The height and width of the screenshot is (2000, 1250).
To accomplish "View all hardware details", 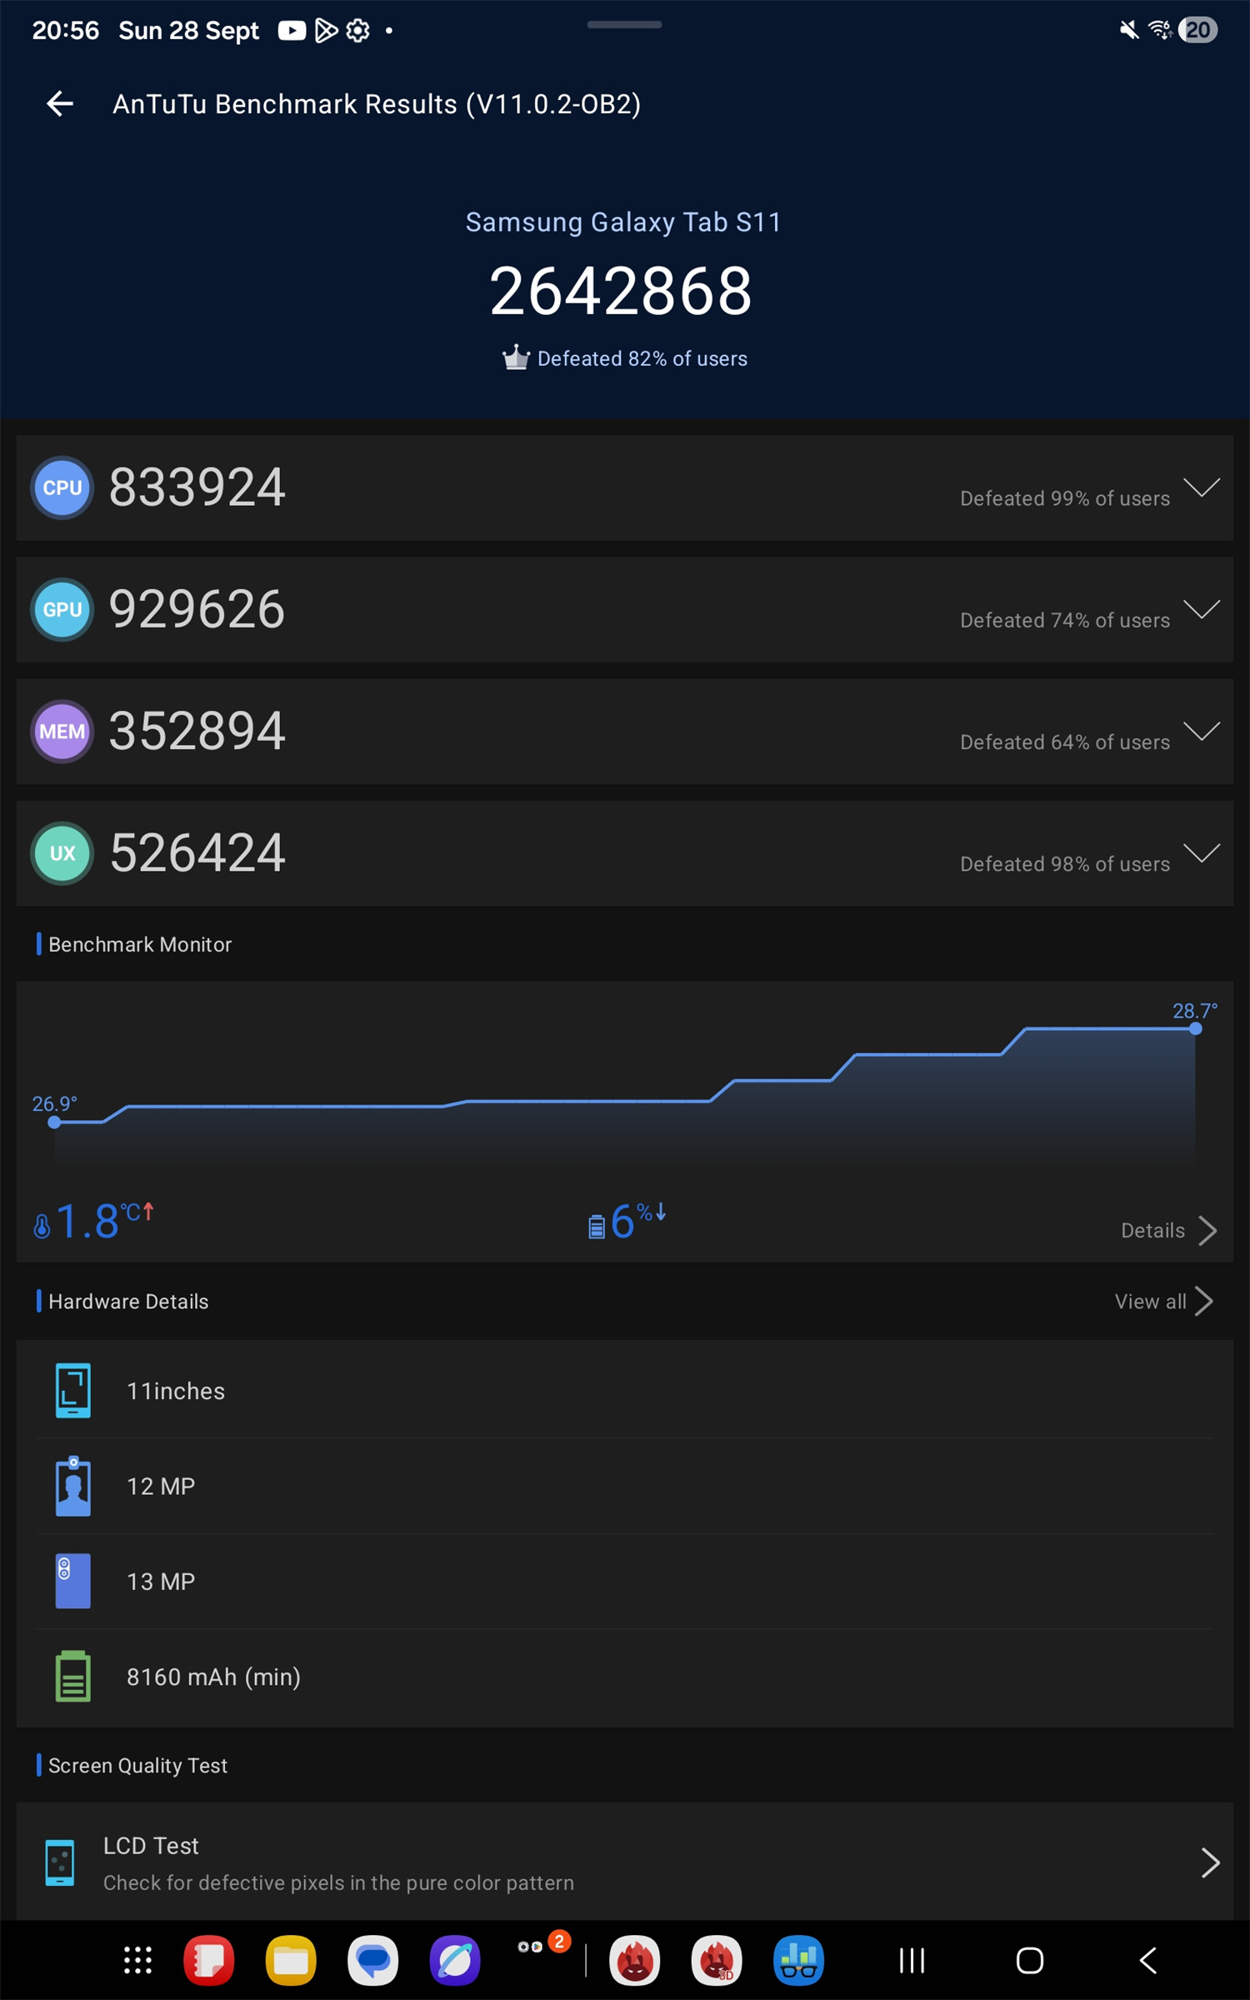I will (1163, 1302).
